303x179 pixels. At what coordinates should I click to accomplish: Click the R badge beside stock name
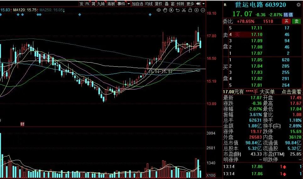point(225,5)
